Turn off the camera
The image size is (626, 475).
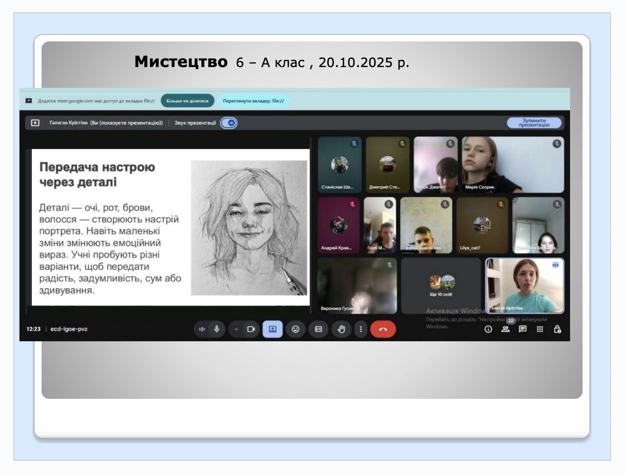tap(251, 329)
